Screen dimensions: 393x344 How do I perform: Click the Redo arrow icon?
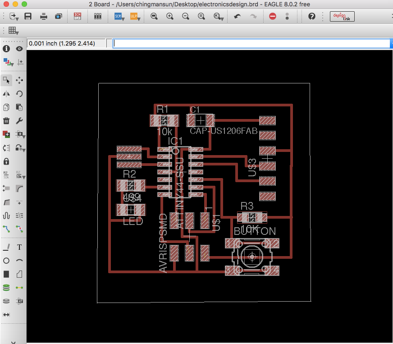point(253,16)
